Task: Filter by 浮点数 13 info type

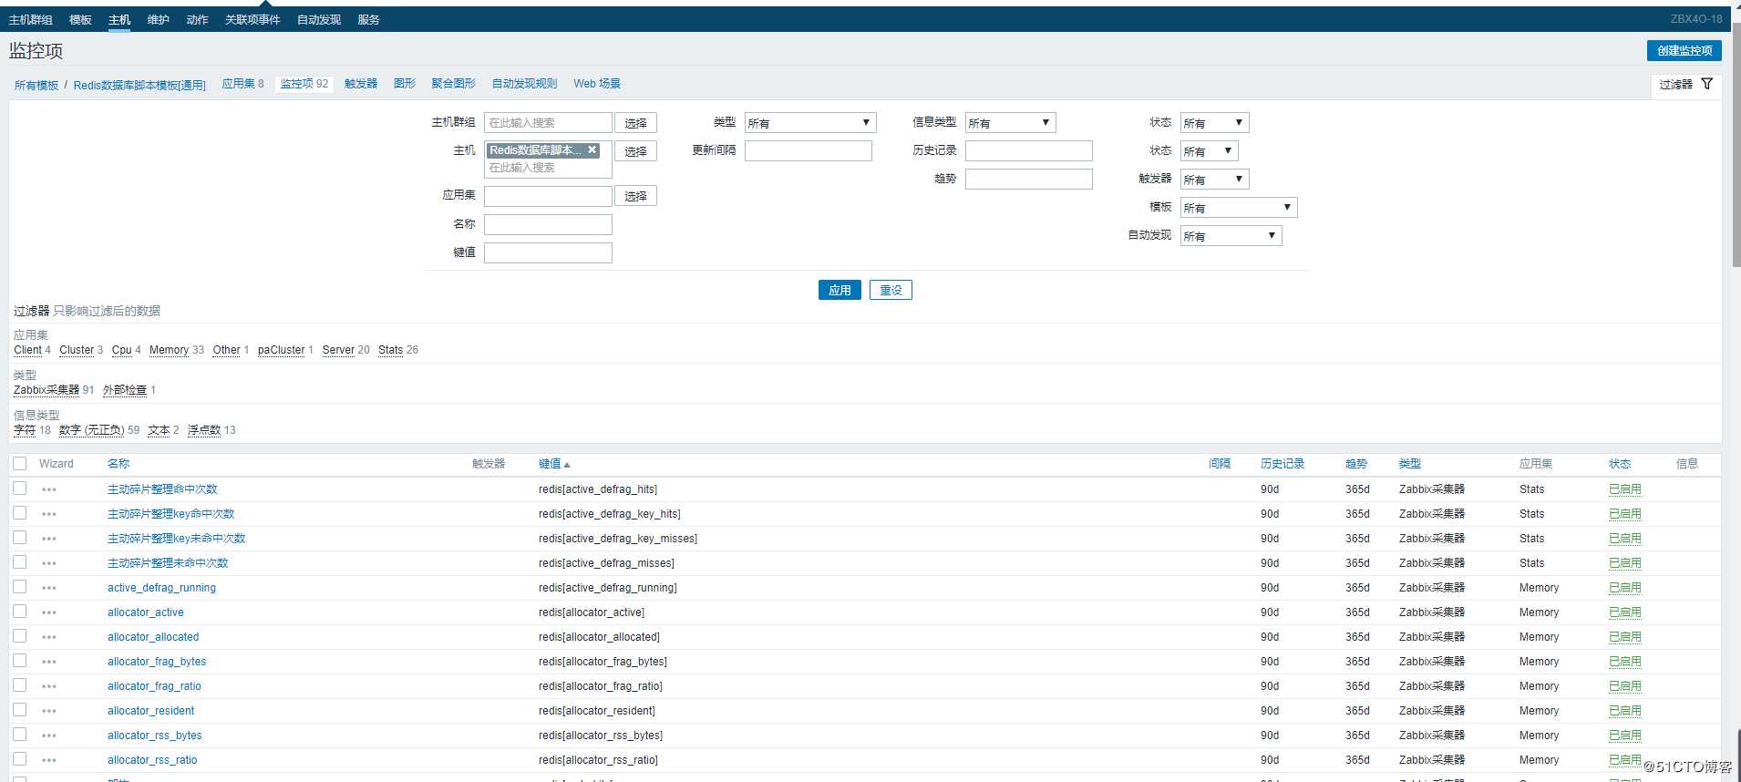Action: coord(211,430)
